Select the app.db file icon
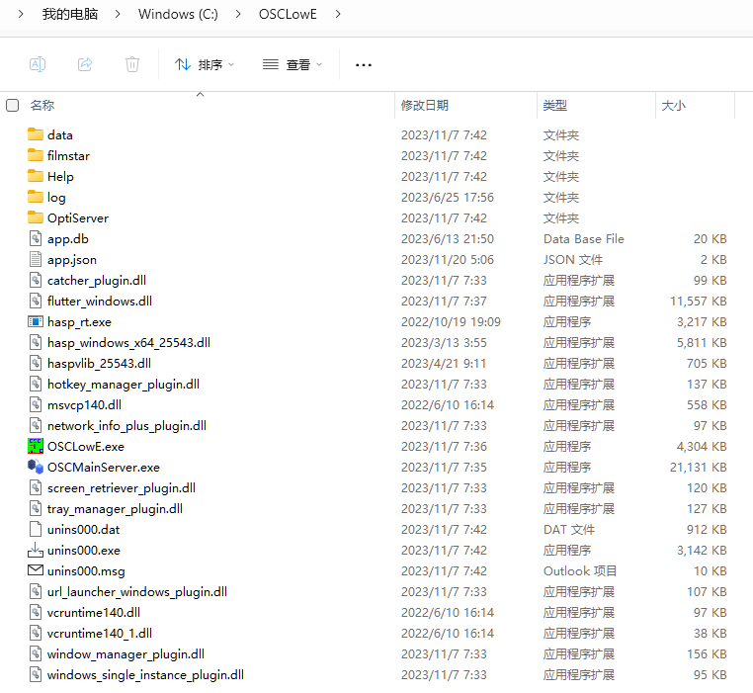The image size is (753, 693). tap(36, 238)
